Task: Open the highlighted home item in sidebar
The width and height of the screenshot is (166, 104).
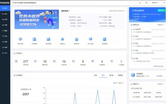Action: (5, 8)
